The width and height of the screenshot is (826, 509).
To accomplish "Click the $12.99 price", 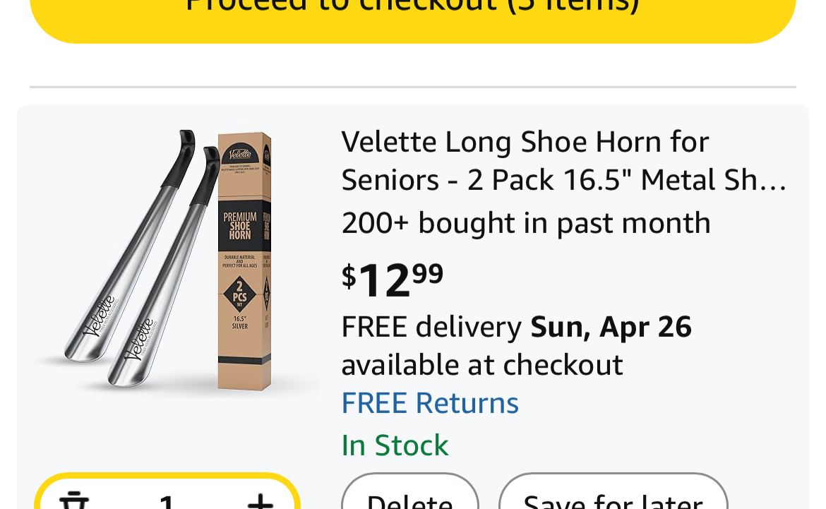I will coord(393,278).
